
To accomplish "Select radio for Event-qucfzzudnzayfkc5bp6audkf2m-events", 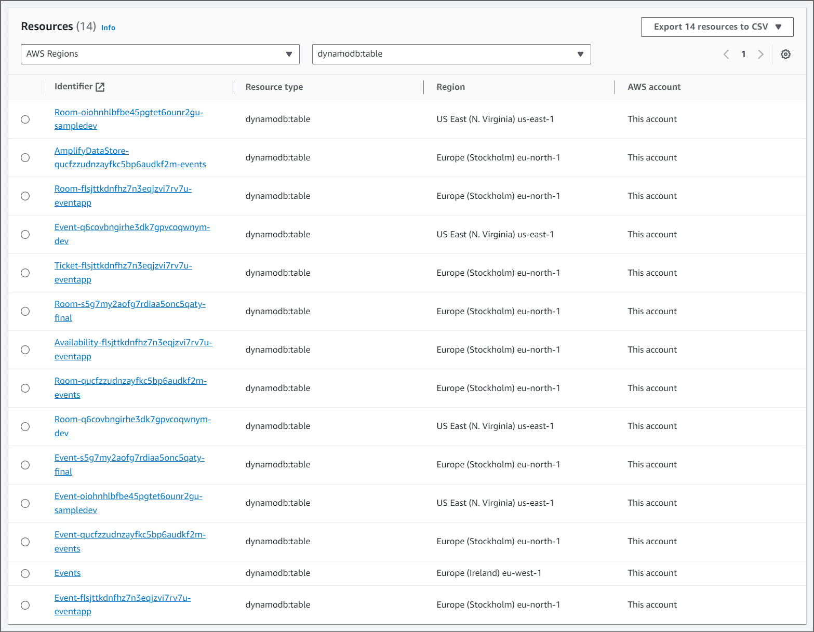I will [x=25, y=542].
